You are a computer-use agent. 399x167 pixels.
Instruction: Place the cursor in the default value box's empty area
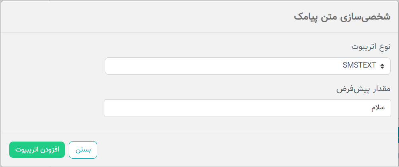pos(229,108)
